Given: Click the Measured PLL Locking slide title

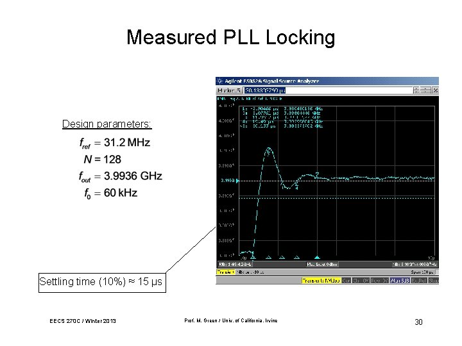Looking at the screenshot, I should (x=231, y=37).
